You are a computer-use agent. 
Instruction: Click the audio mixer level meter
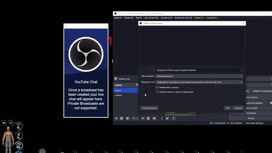pos(180,114)
